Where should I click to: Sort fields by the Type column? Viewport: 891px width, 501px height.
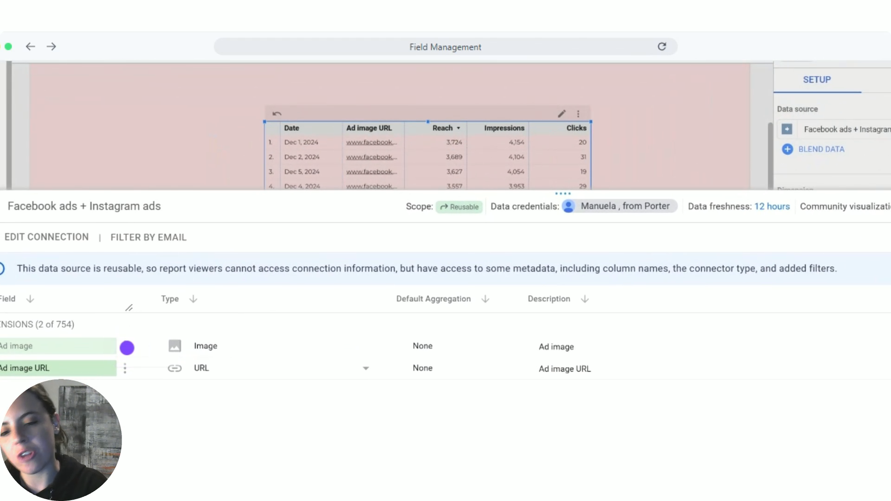click(193, 299)
